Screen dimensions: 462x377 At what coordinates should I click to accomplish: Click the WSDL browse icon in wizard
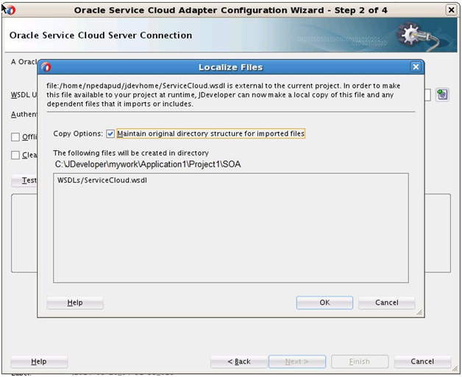point(442,95)
